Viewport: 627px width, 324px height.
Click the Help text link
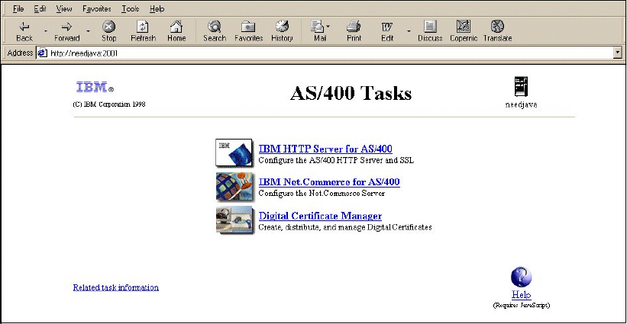point(522,295)
